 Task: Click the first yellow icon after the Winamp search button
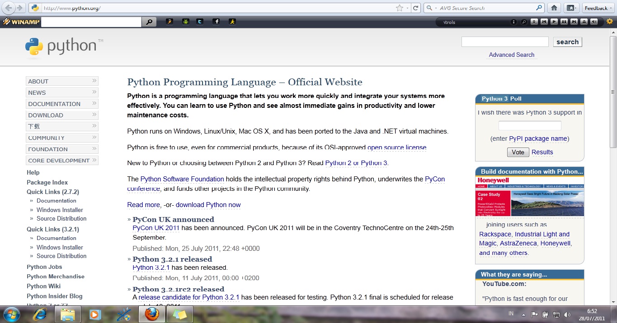coord(169,22)
